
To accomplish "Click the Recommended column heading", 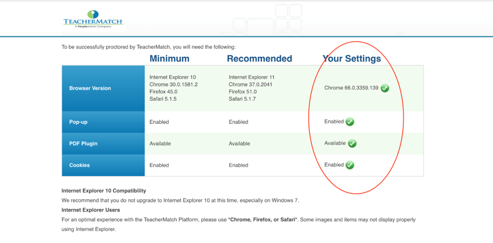I will (x=259, y=58).
